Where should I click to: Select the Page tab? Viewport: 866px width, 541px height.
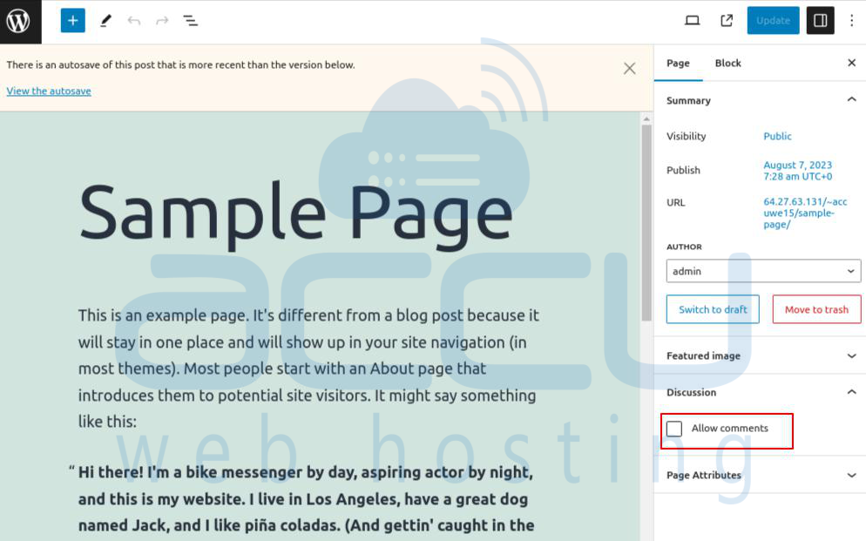(x=678, y=63)
